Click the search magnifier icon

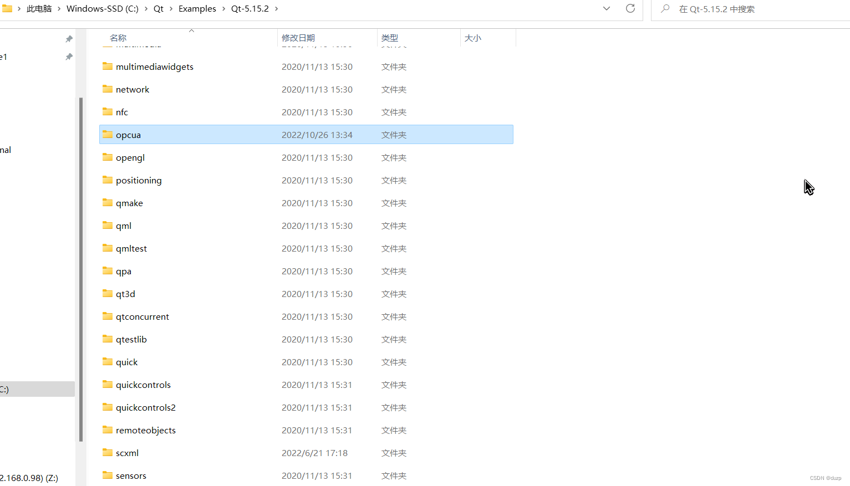click(665, 8)
